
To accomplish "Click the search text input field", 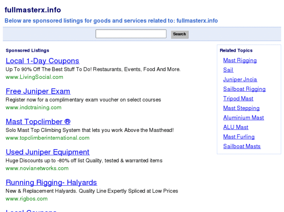I will pos(131,34).
